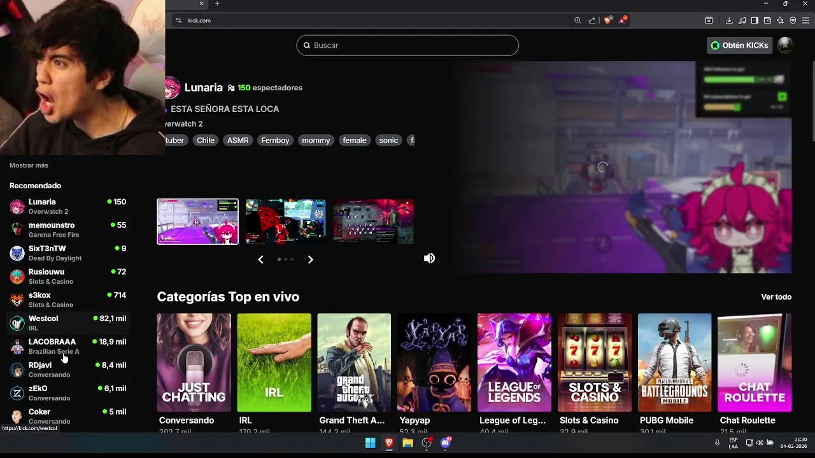815x458 pixels.
Task: Open Discord from the taskbar
Action: coord(446,443)
